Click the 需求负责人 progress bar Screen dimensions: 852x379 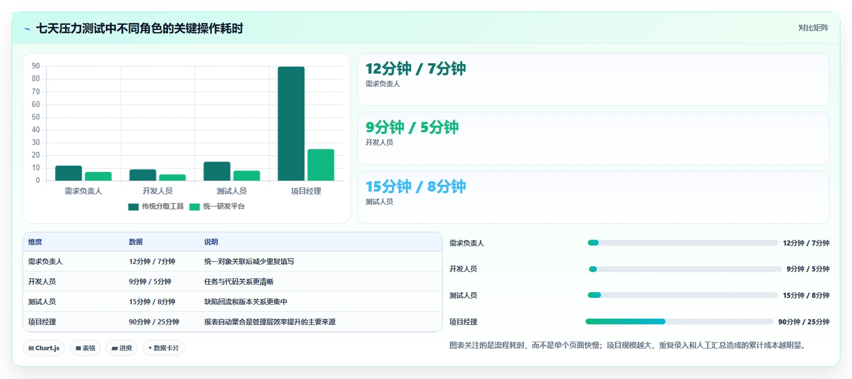pyautogui.click(x=683, y=243)
